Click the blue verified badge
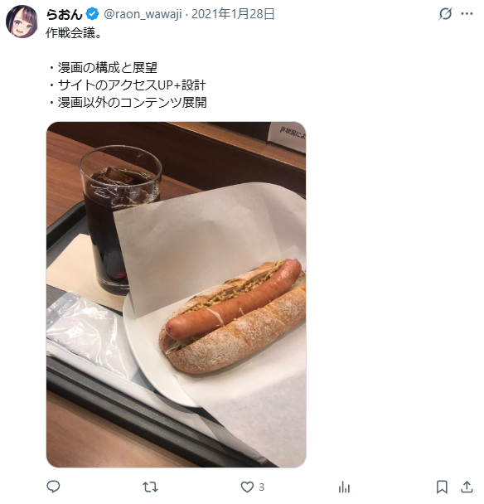This screenshot has width=484, height=504. click(x=93, y=14)
